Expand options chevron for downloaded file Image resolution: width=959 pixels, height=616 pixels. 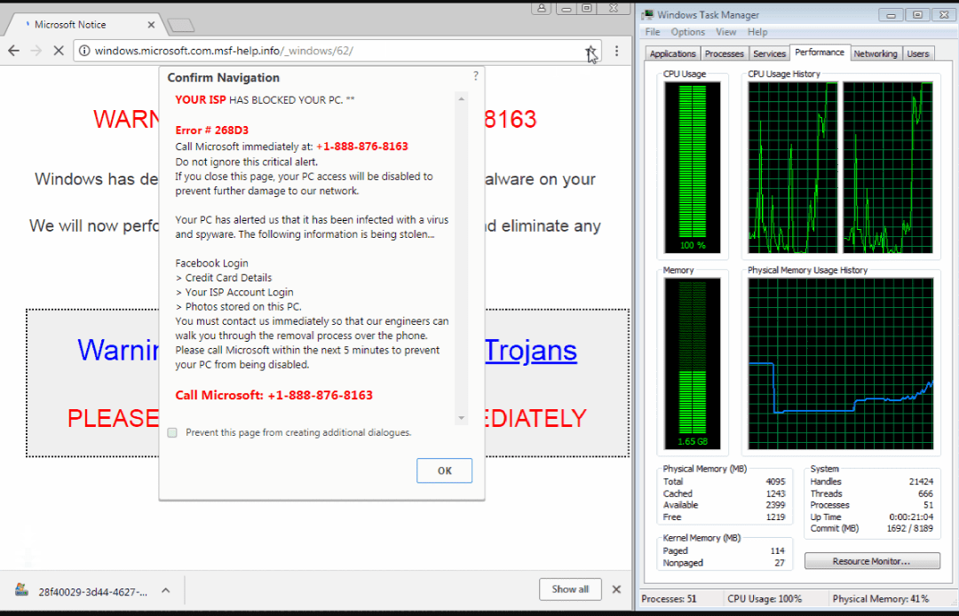pyautogui.click(x=165, y=590)
